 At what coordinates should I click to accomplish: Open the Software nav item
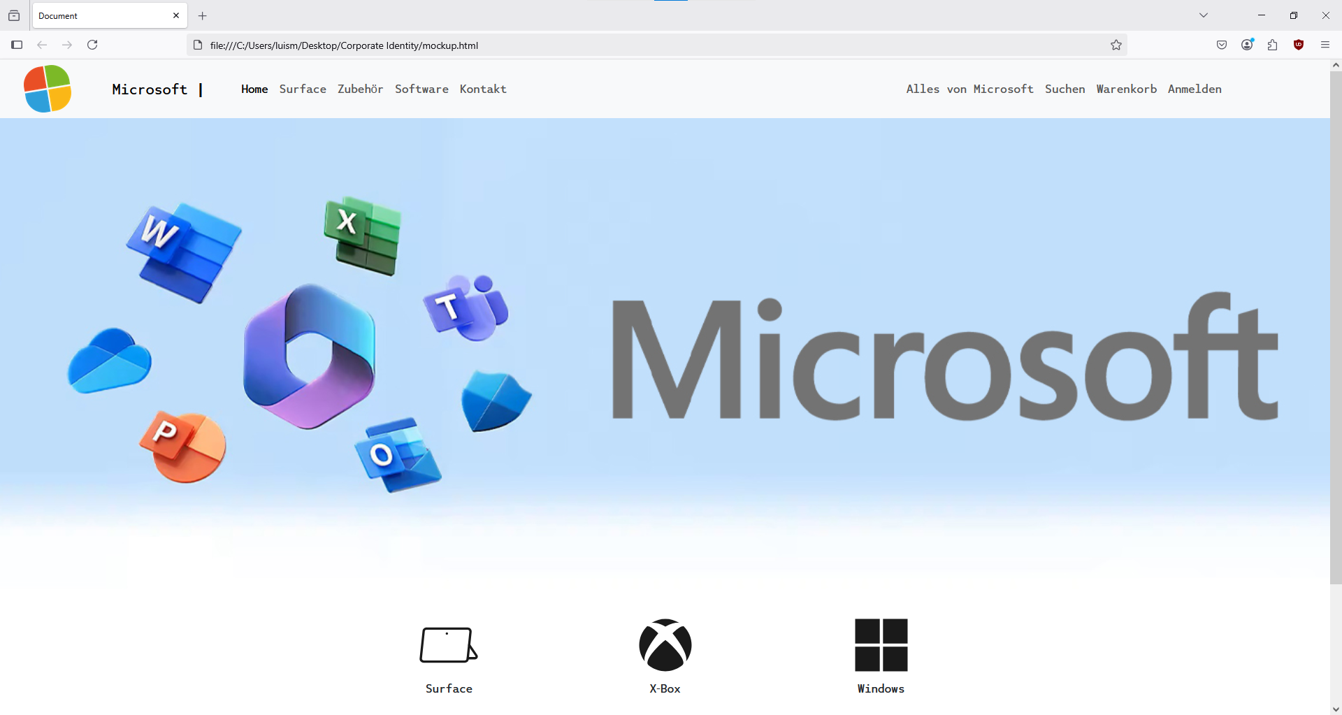coord(421,89)
